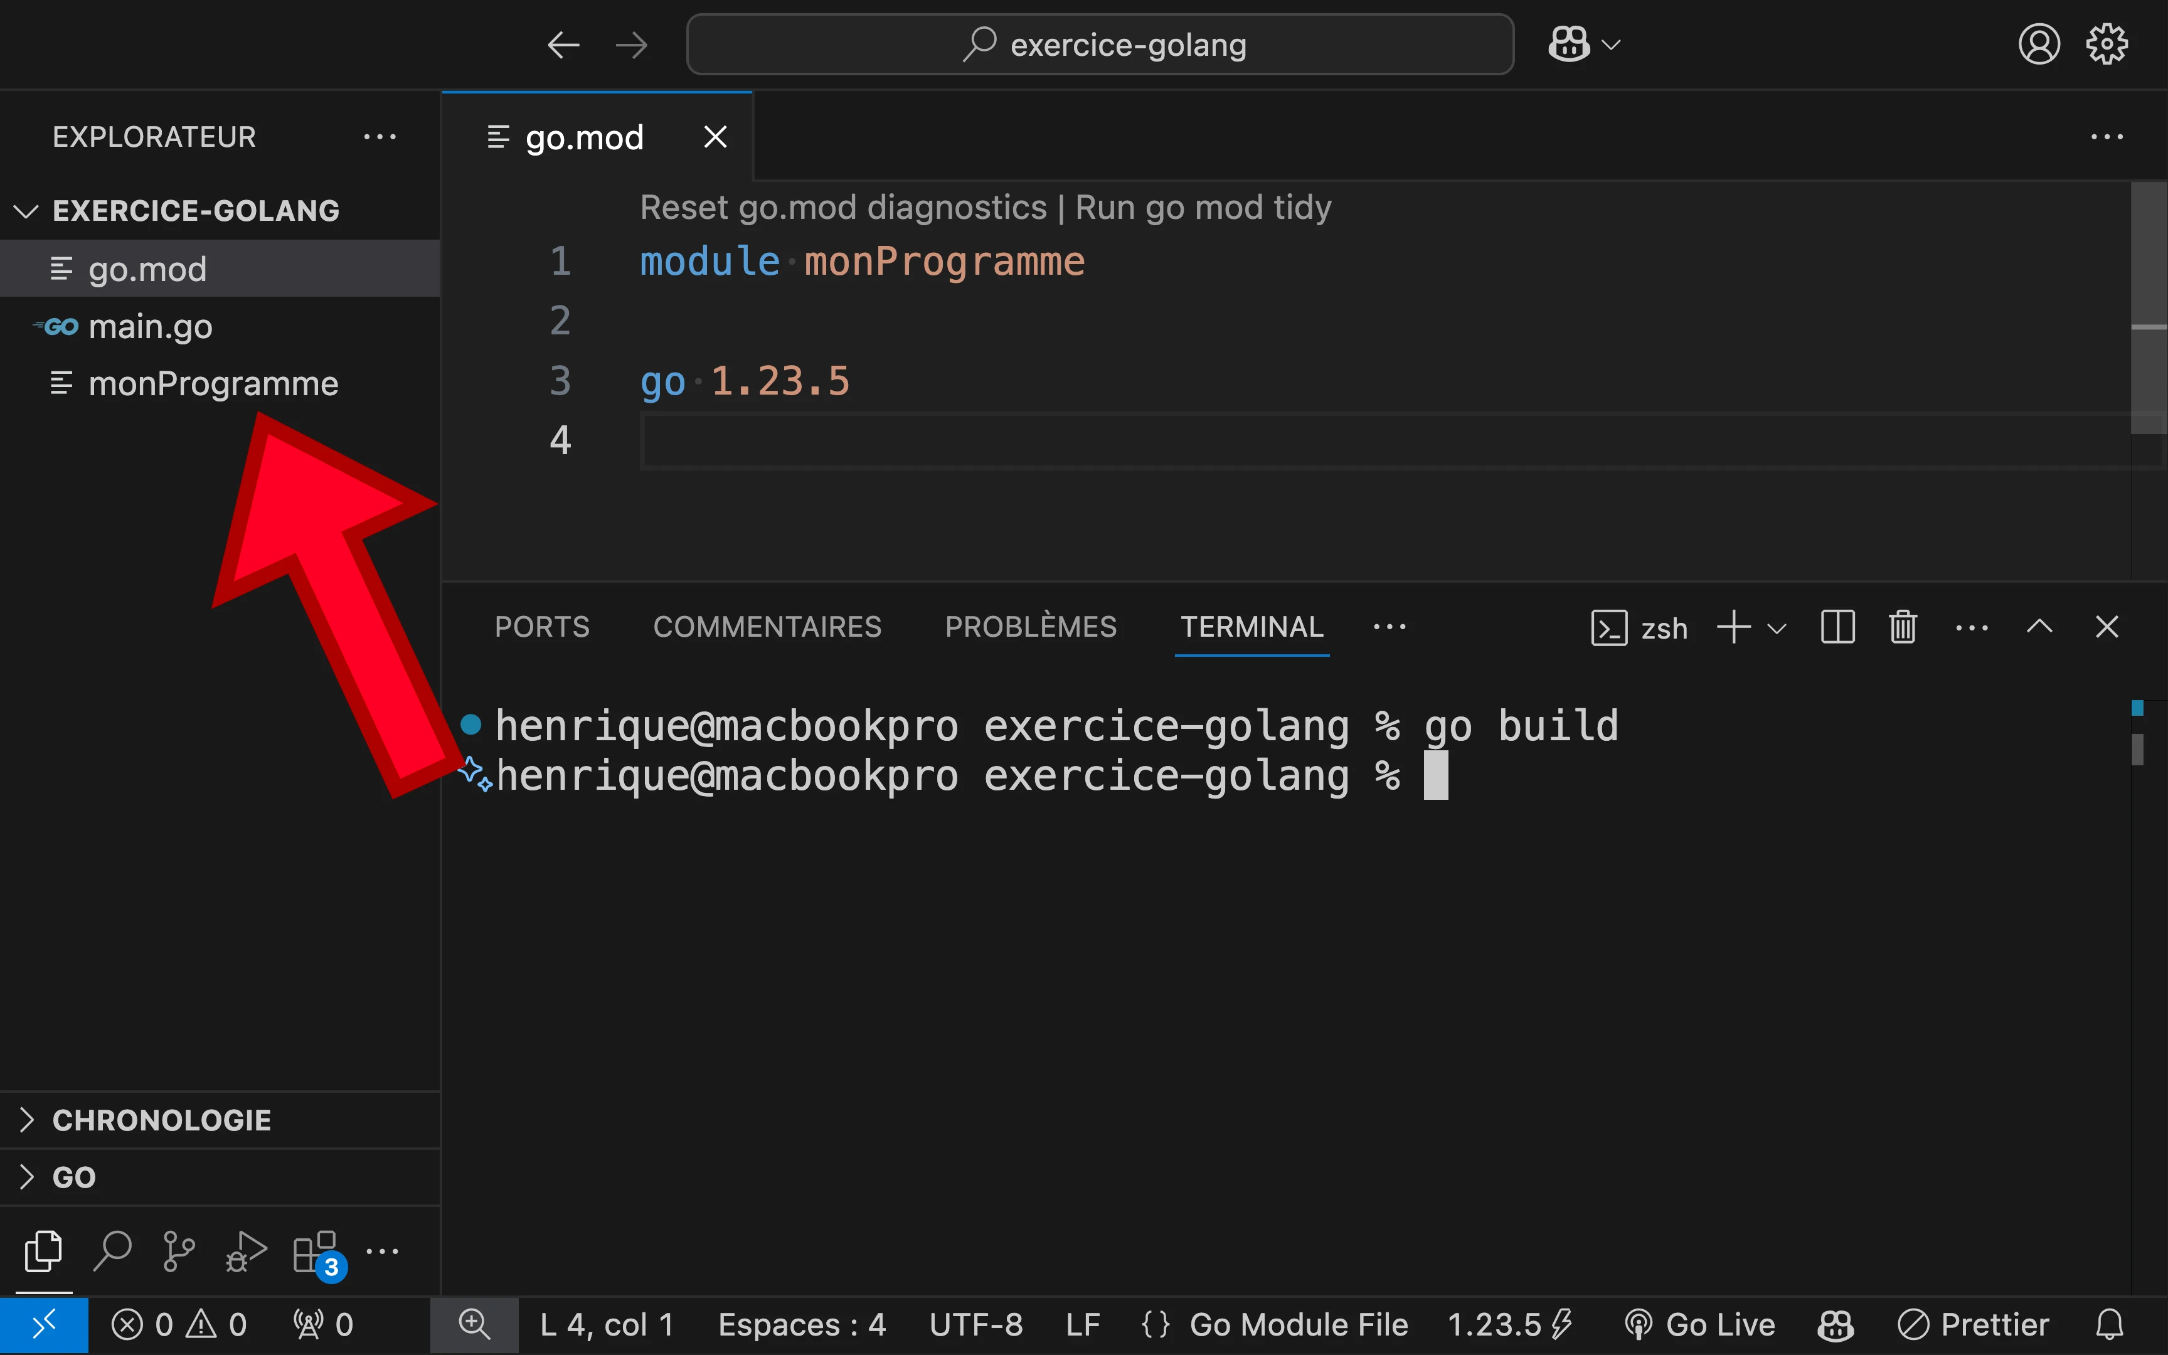Viewport: 2168px width, 1355px height.
Task: Go forward with the right arrow
Action: (x=632, y=44)
